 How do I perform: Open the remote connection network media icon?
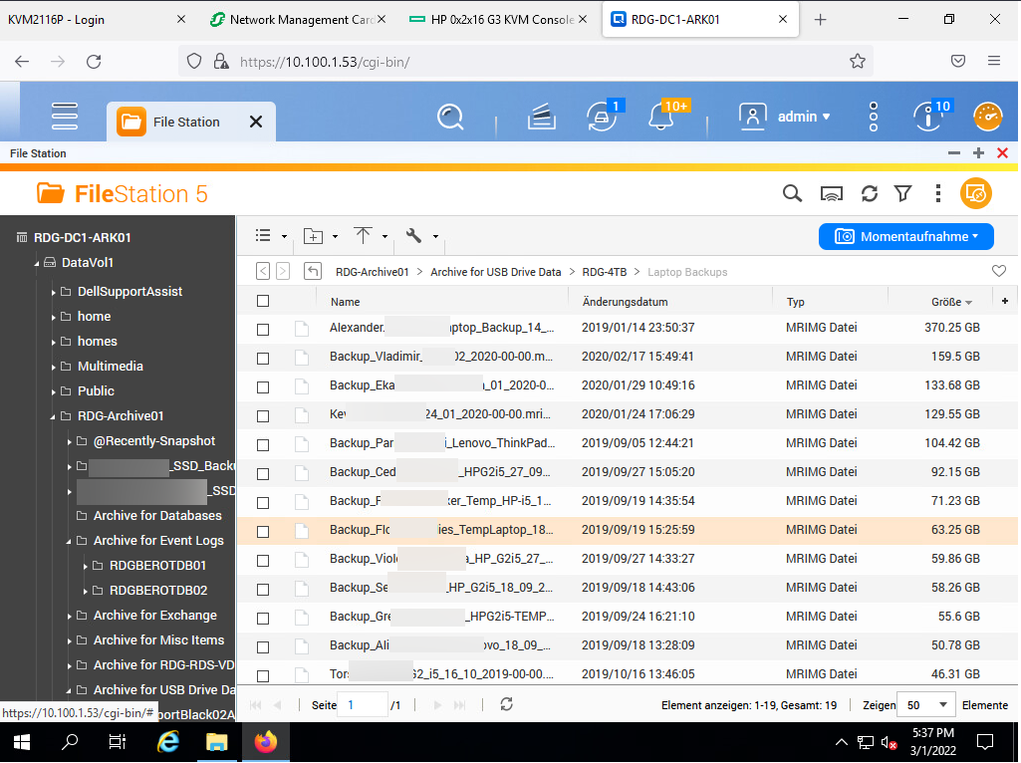832,193
